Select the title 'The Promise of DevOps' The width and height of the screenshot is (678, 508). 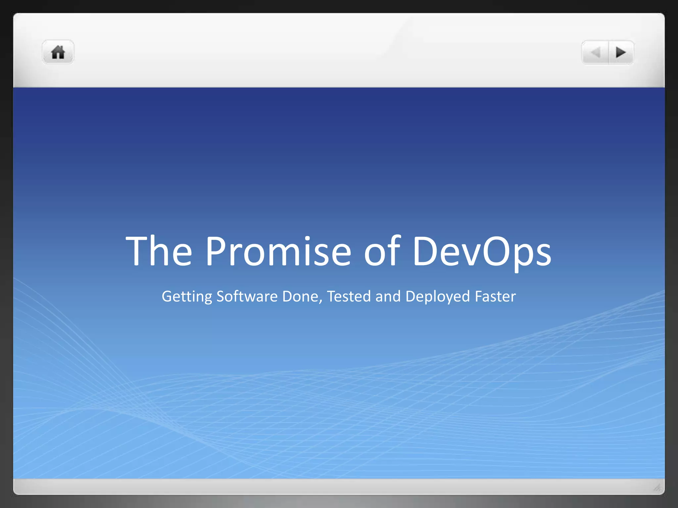(x=338, y=251)
